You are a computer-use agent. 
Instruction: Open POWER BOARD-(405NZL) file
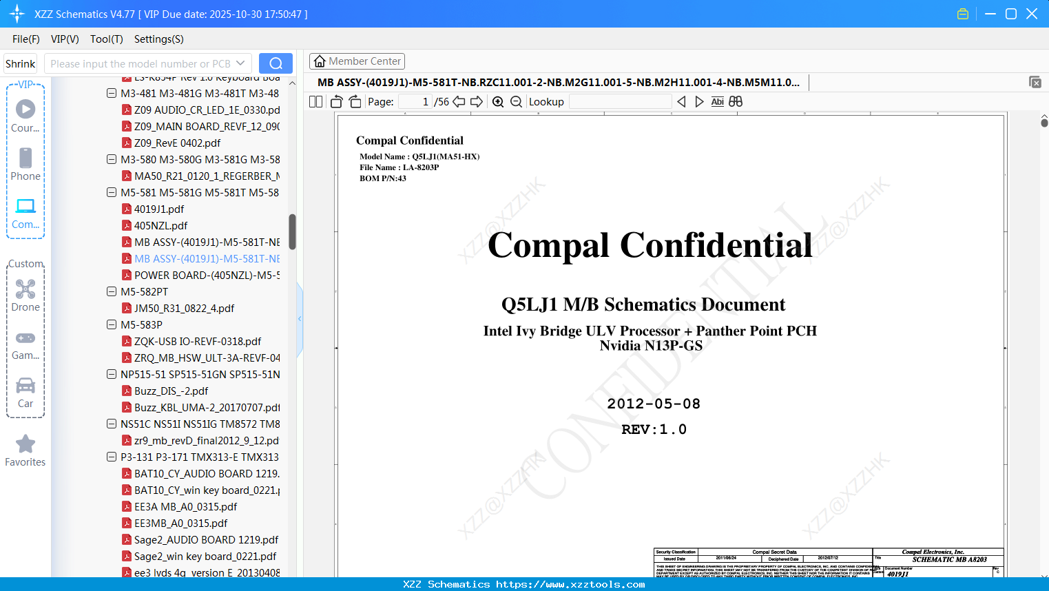[x=201, y=275]
